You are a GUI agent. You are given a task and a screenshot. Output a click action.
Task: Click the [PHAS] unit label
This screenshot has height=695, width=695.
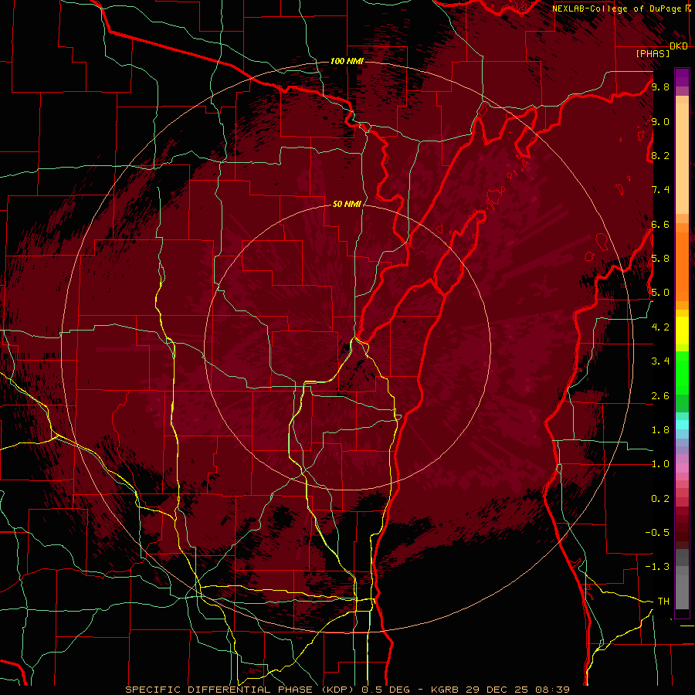[x=653, y=53]
